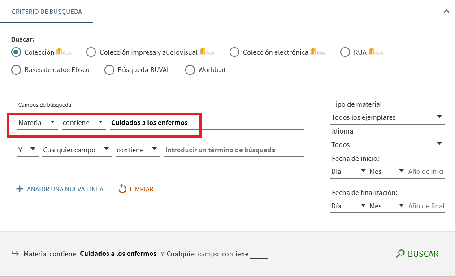The width and height of the screenshot is (455, 277).
Task: Open the Y boolean operator dropdown
Action: (x=27, y=150)
